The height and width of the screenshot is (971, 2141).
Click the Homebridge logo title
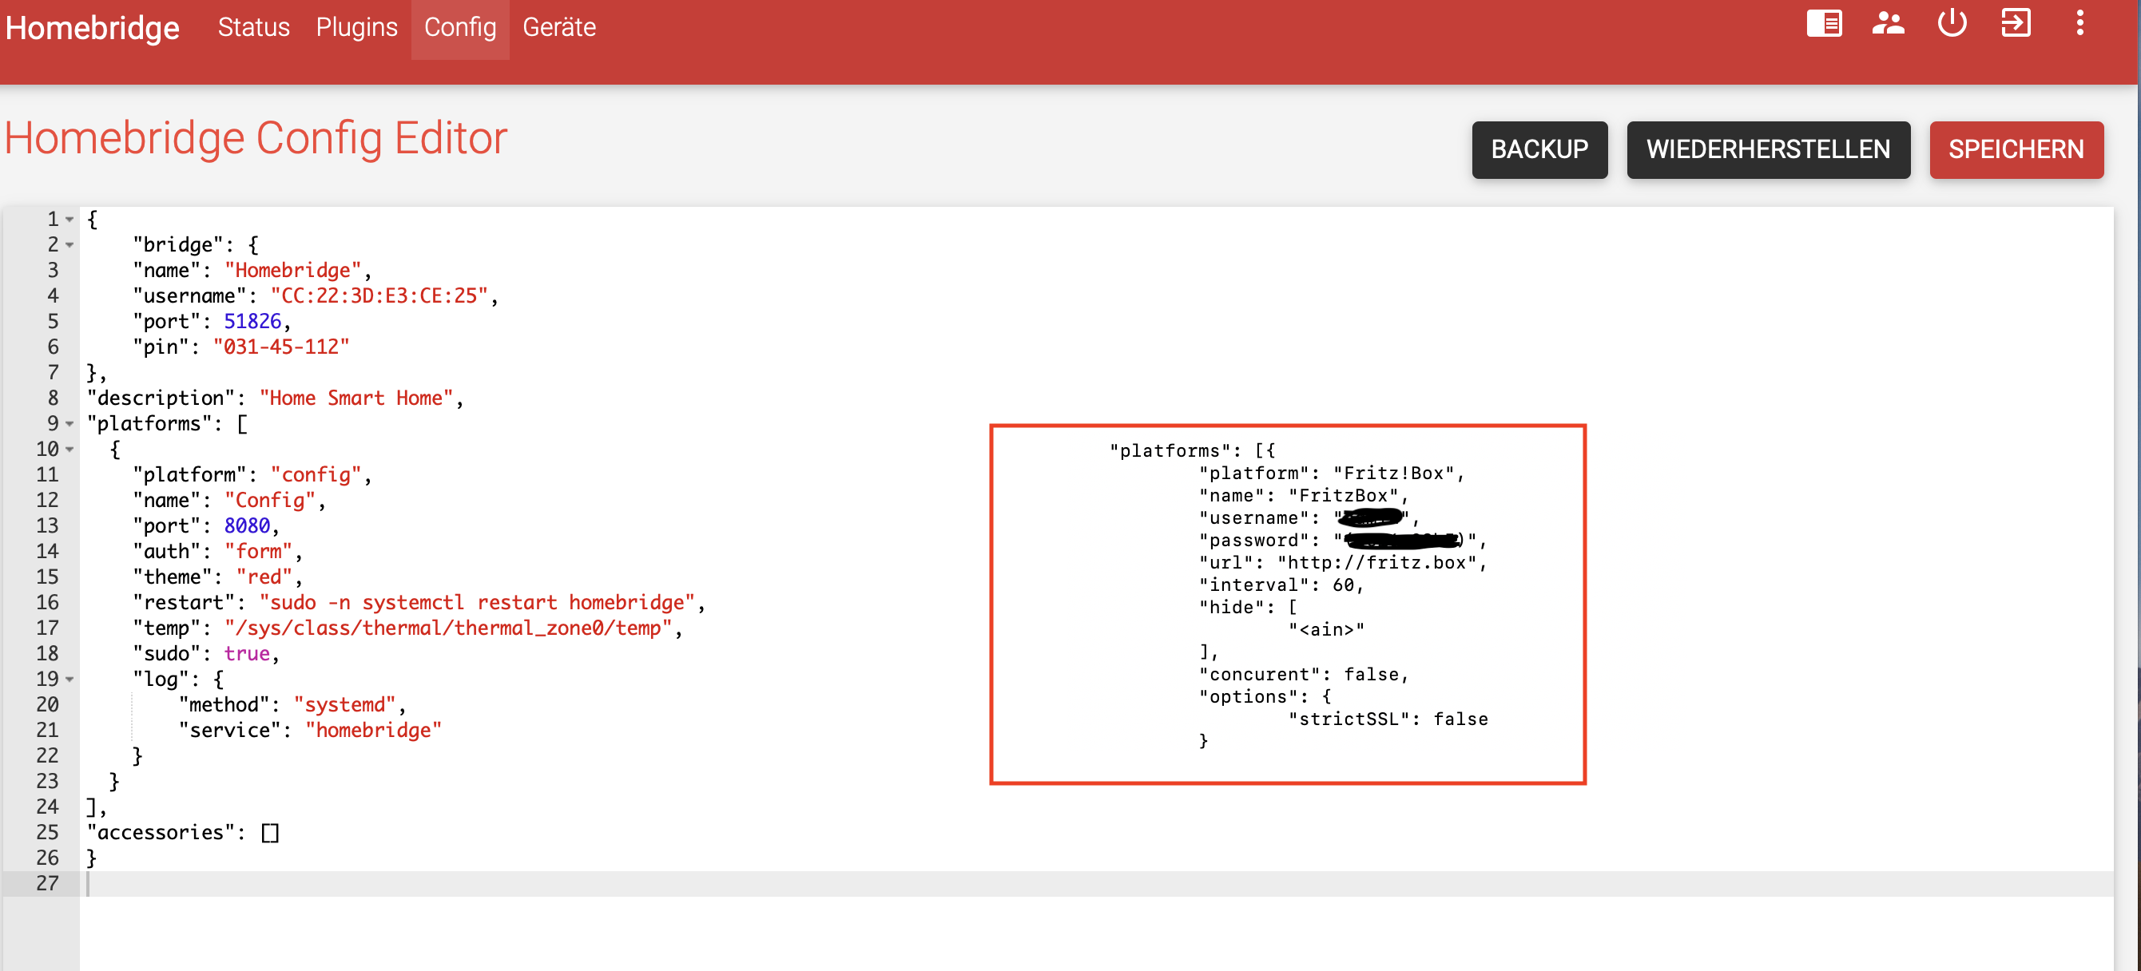[92, 28]
